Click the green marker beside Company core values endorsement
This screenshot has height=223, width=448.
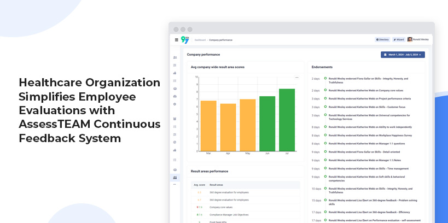pos(325,90)
